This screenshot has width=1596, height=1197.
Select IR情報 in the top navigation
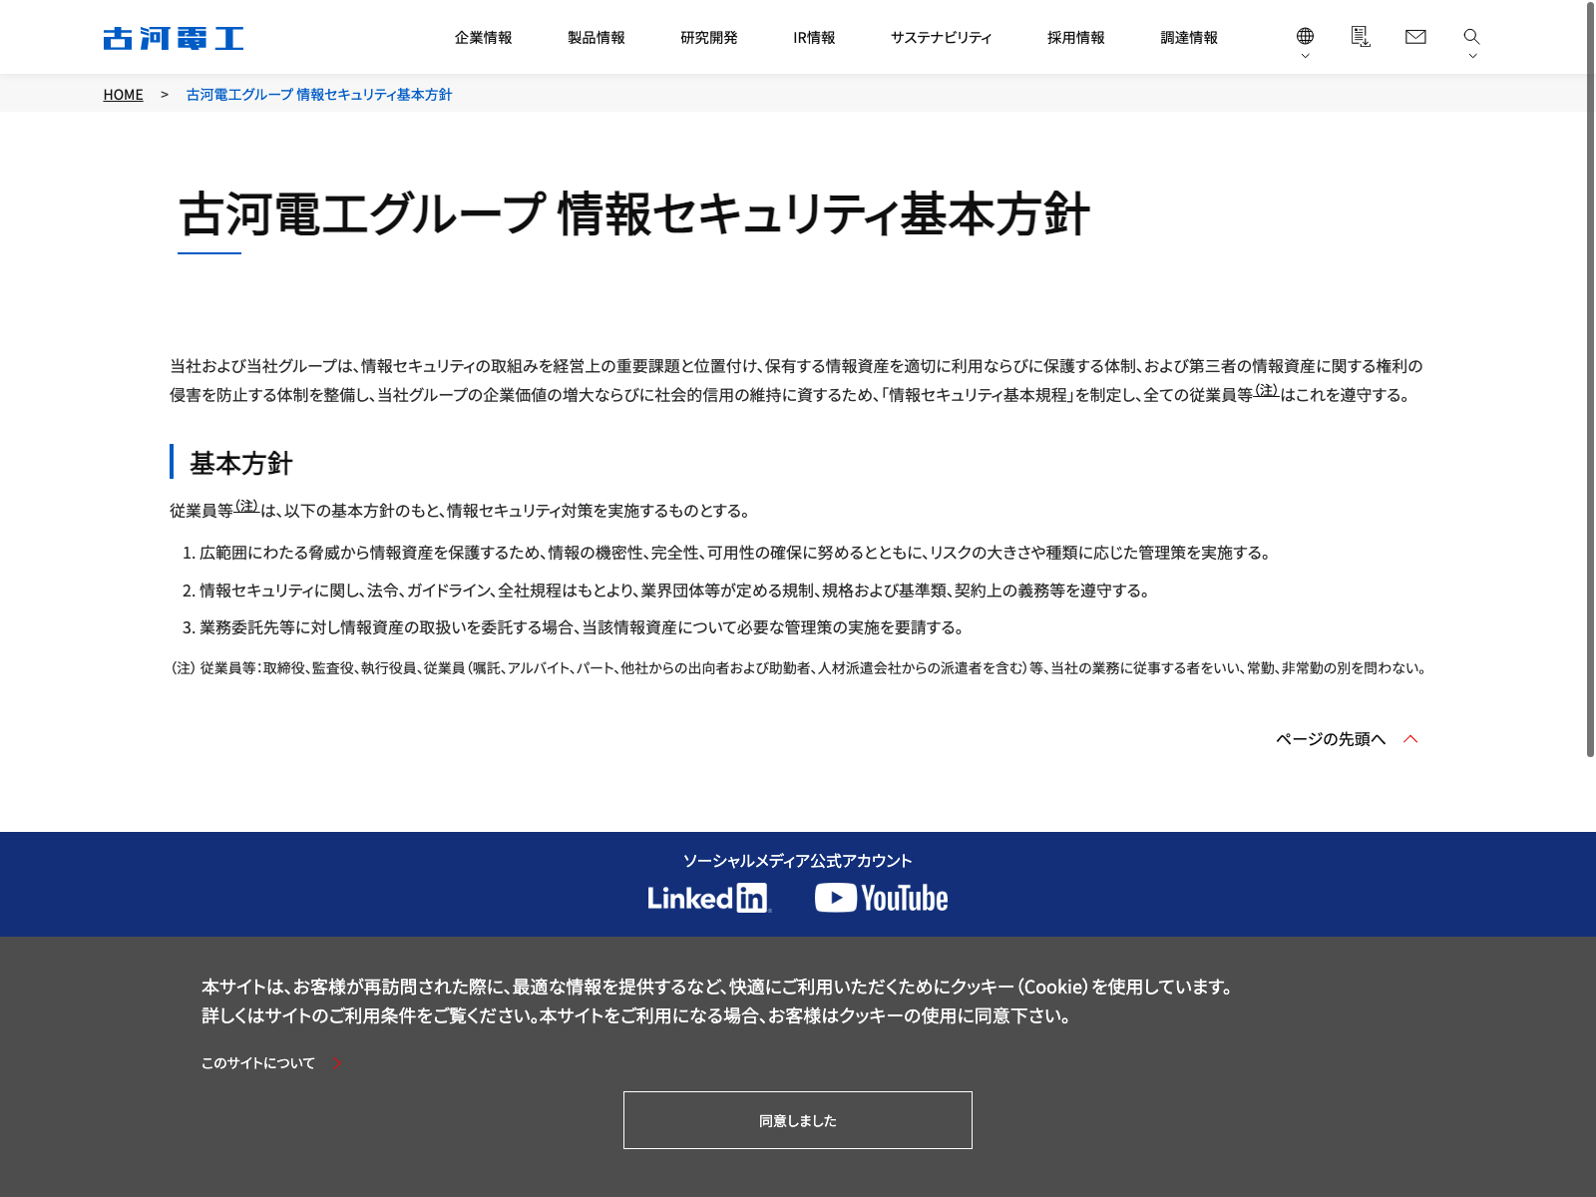pos(814,38)
